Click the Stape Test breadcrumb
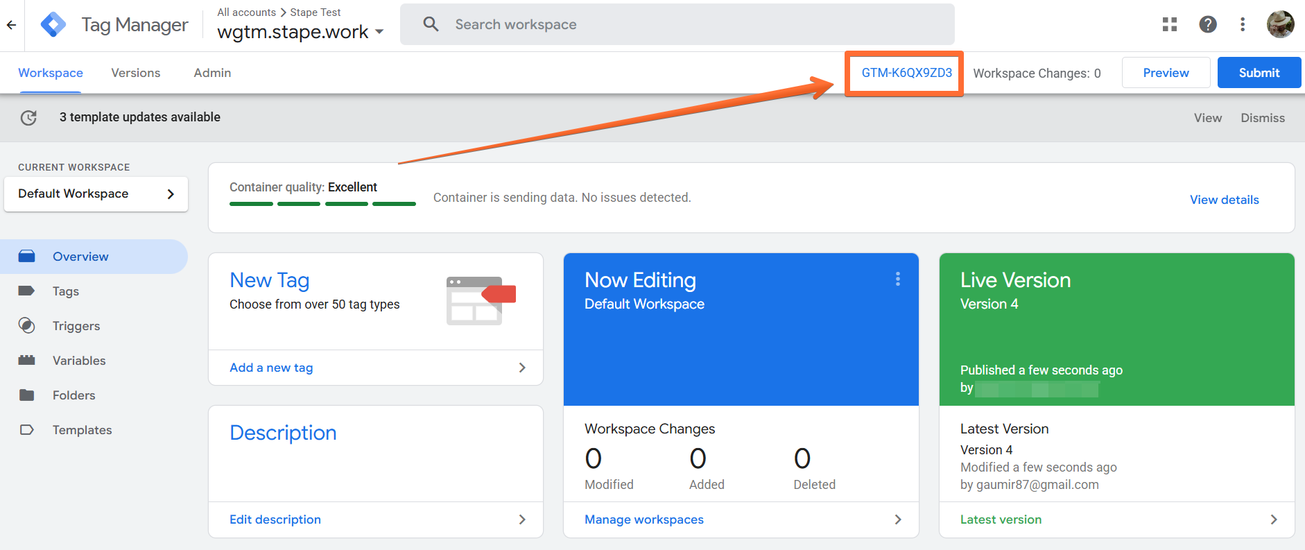The height and width of the screenshot is (550, 1305). [316, 12]
